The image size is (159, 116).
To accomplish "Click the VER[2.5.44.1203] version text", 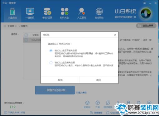I will pos(17,113).
